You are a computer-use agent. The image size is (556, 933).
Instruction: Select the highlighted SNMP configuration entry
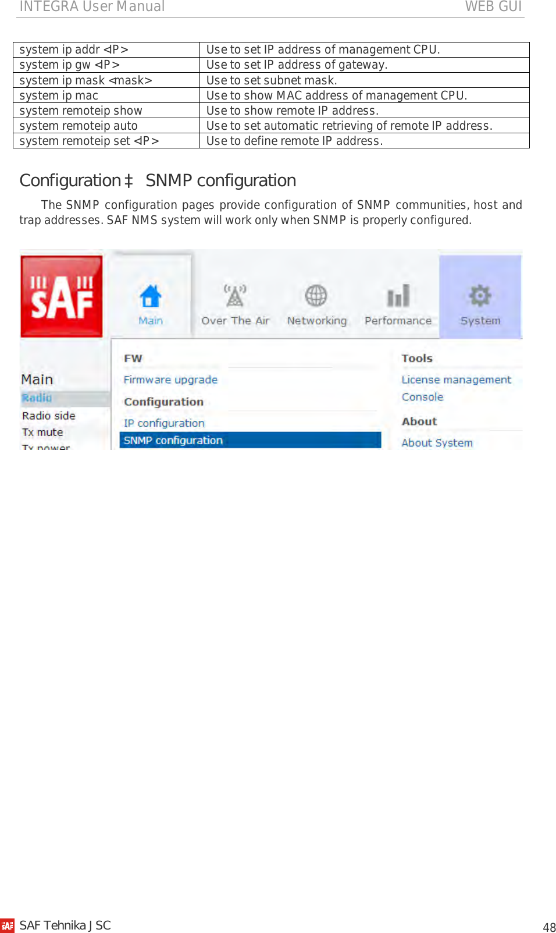click(x=250, y=440)
